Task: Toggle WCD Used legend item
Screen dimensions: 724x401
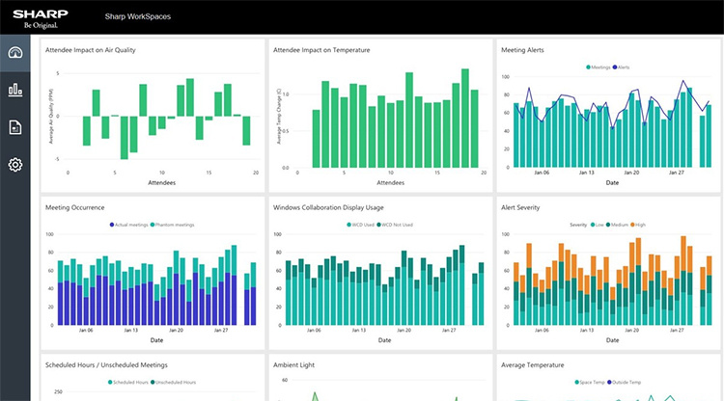Action: [364, 225]
